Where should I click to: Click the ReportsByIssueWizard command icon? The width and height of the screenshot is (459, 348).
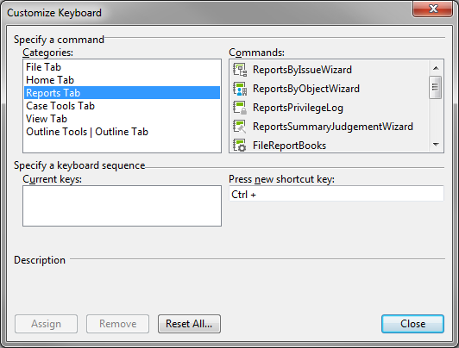tap(240, 70)
